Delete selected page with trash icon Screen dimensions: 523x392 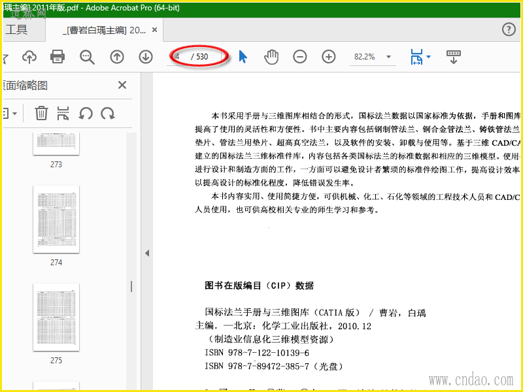(x=41, y=113)
